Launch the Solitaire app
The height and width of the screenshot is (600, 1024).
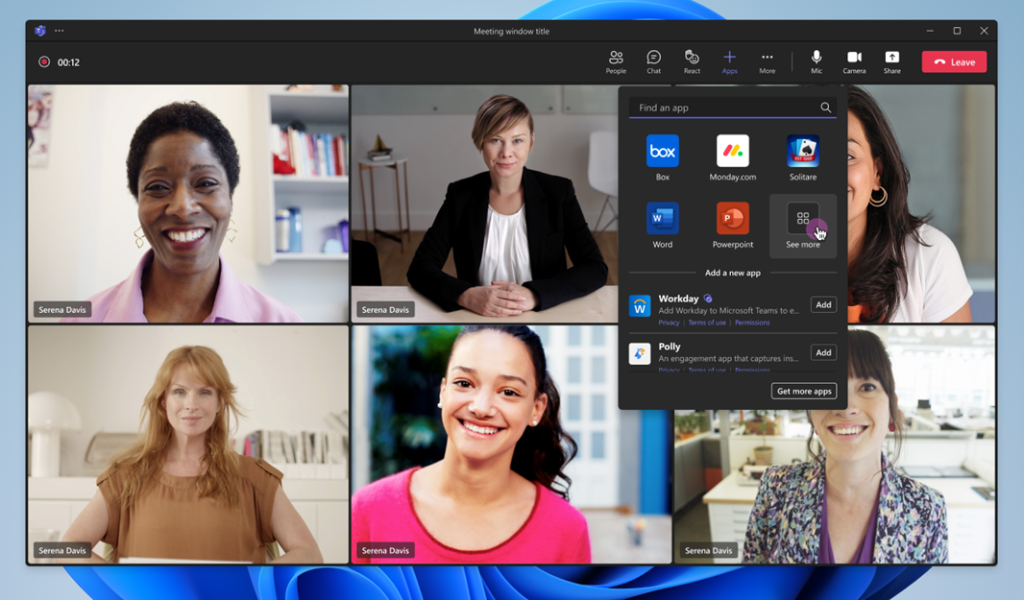point(803,157)
